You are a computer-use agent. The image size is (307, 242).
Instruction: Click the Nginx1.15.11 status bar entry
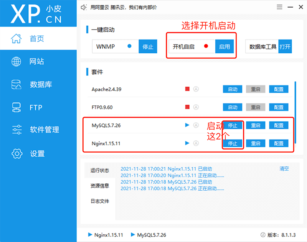[x=106, y=235]
